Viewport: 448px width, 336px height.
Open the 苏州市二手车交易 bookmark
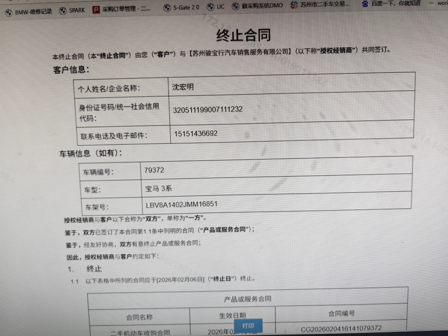(321, 5)
